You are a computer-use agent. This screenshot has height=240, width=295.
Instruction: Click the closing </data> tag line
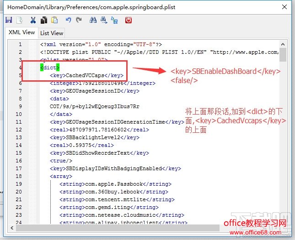click(61, 114)
